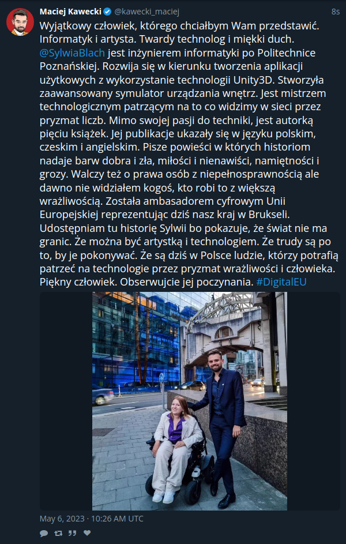346x544 pixels.
Task: Open Maciej Kawecki's profile avatar
Action: click(x=20, y=22)
